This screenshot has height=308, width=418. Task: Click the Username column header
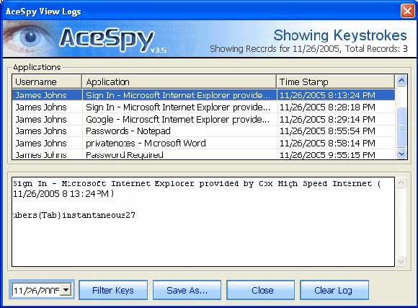coord(47,82)
